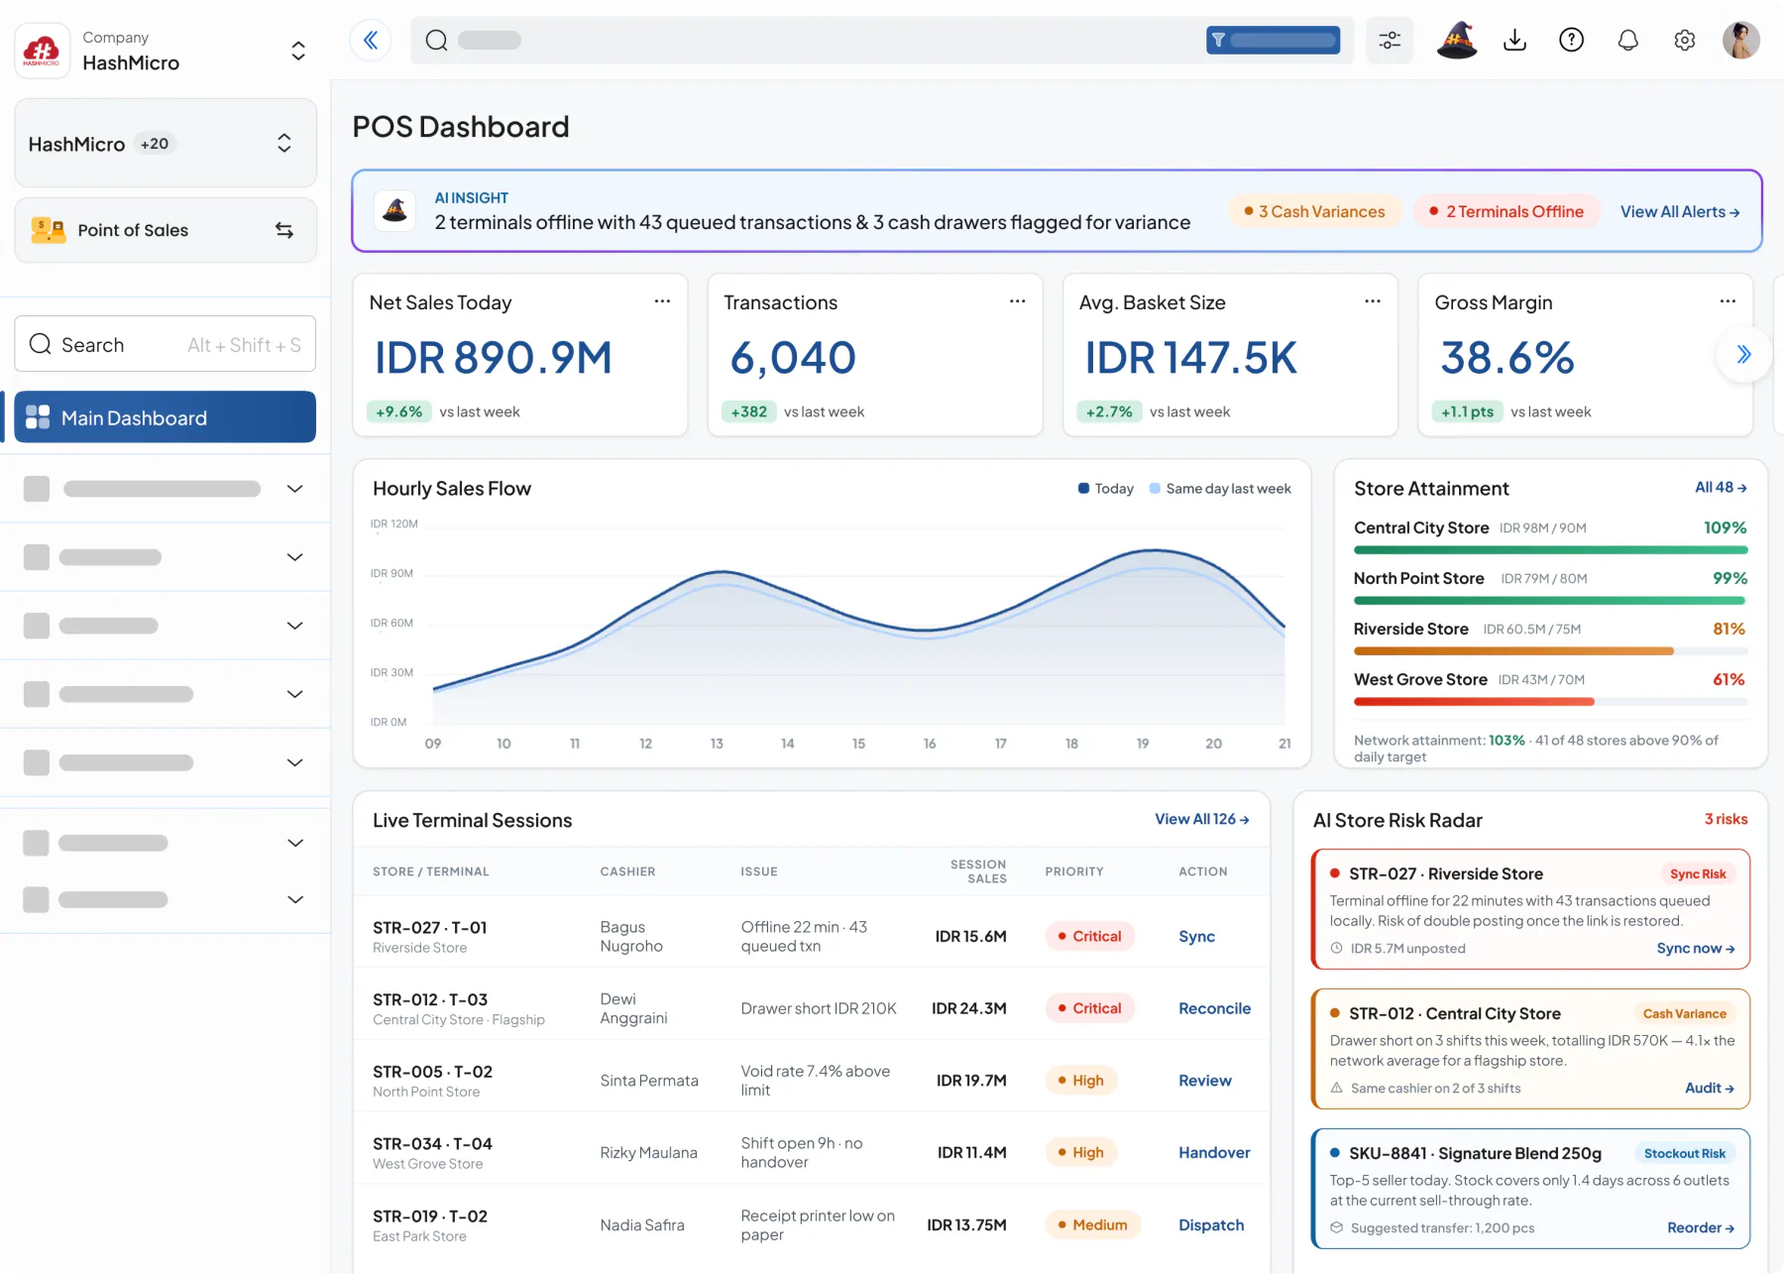
Task: Click the HashMicro company logo
Action: (x=42, y=50)
